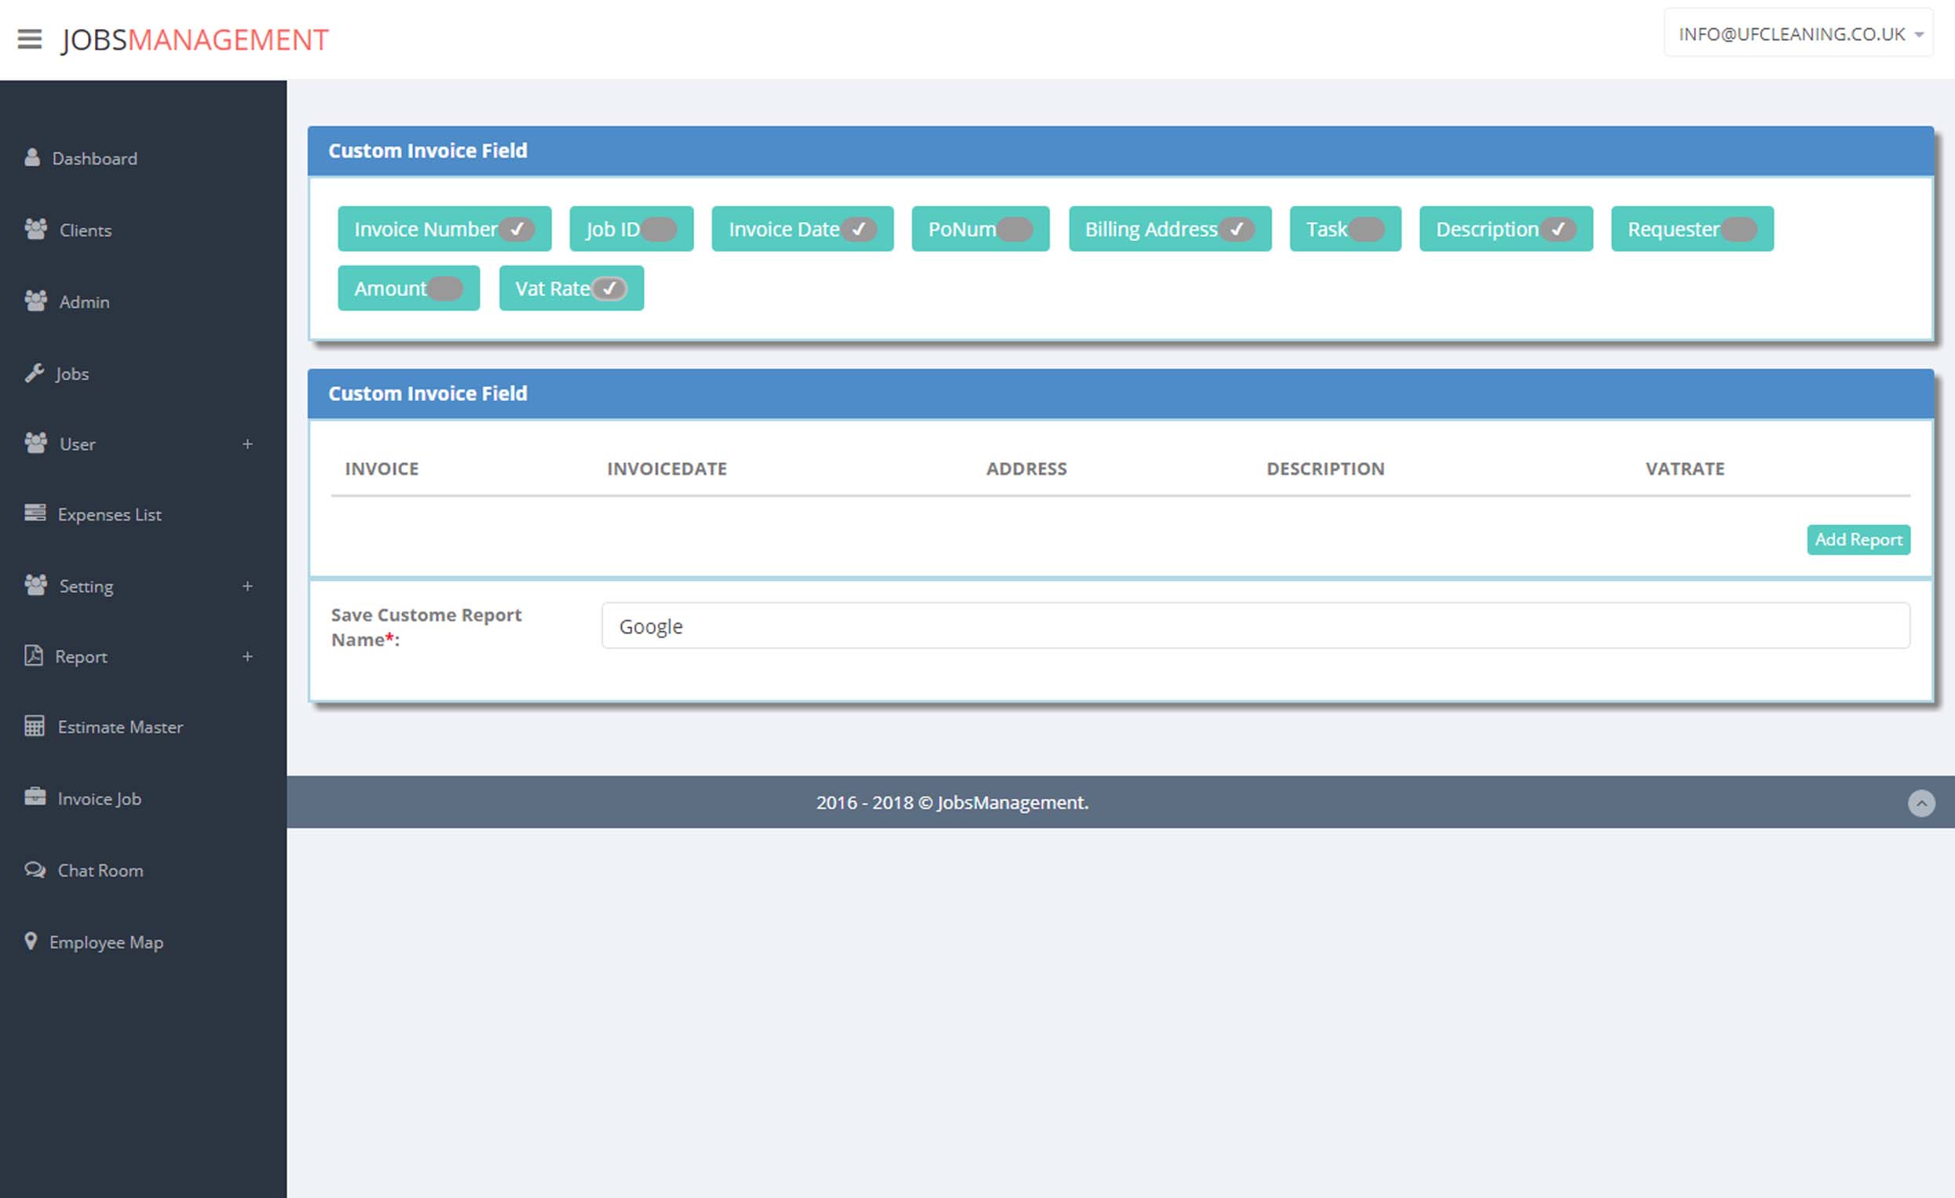Click the Chat Room speech bubbles icon
Image resolution: width=1955 pixels, height=1198 pixels.
click(35, 870)
